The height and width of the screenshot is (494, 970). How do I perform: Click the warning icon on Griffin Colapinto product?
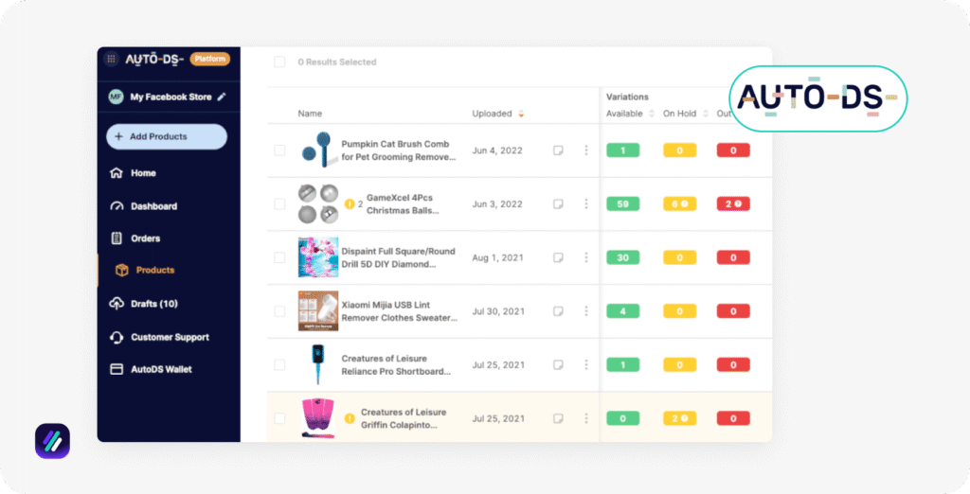point(350,418)
